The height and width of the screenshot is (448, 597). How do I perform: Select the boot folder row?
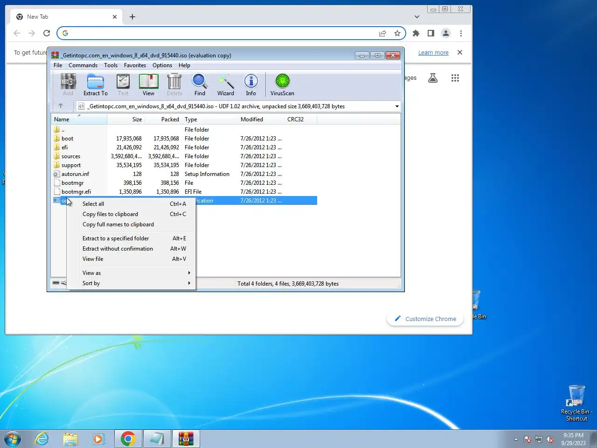coord(184,139)
